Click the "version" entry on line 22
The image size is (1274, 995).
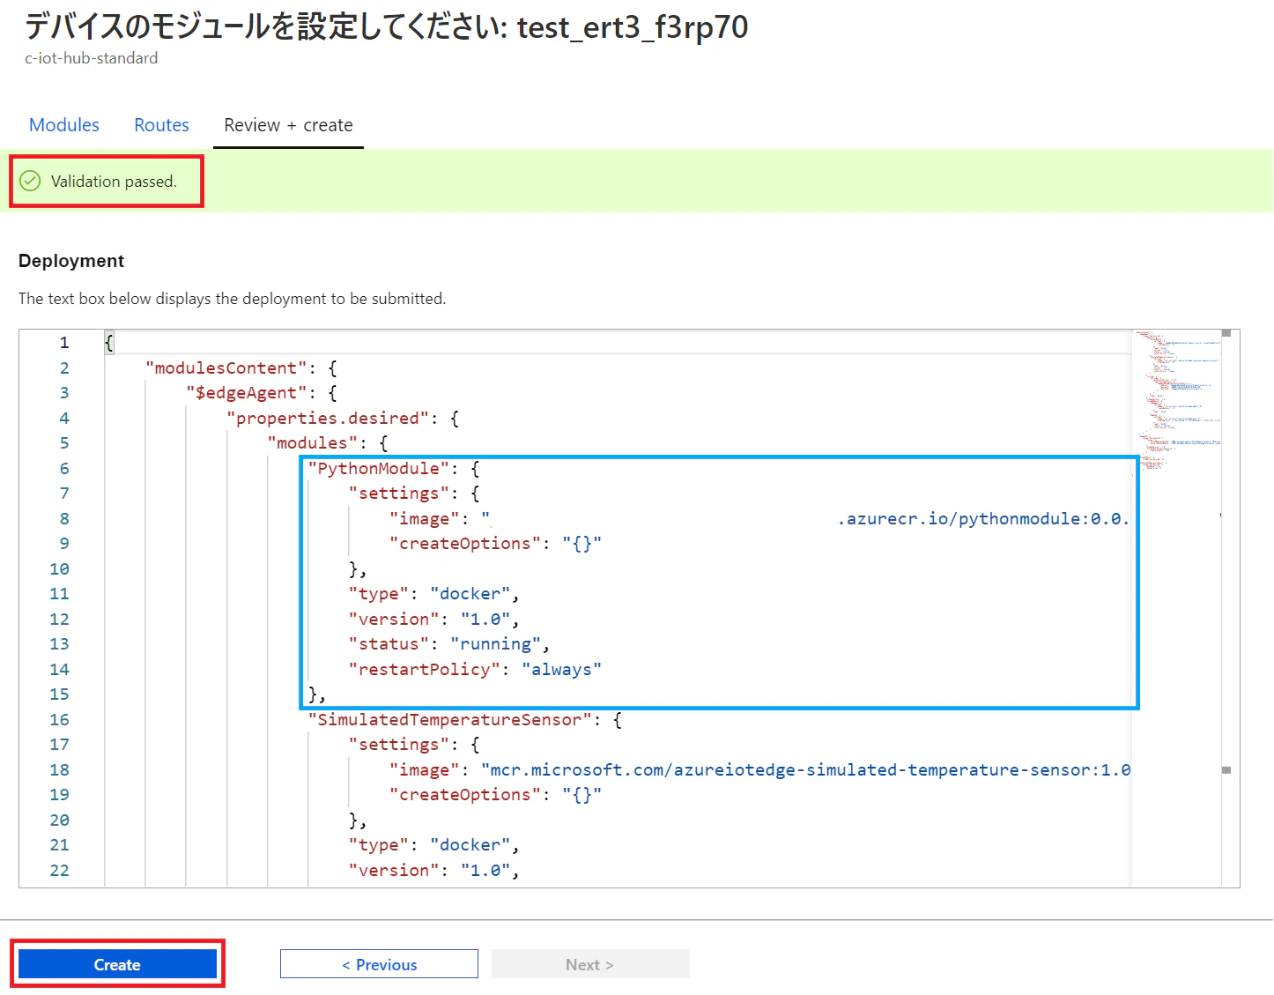coord(433,870)
